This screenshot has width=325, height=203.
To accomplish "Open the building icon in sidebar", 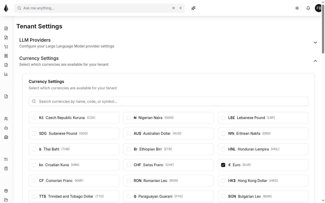I will [x=6, y=137].
